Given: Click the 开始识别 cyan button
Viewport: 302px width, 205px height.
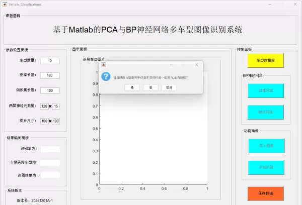Looking at the screenshot, I should click(266, 167).
